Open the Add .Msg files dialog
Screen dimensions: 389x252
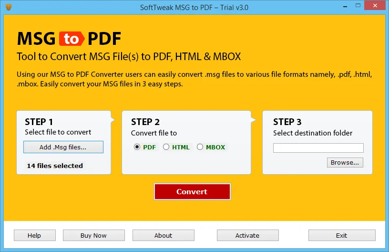coord(63,147)
